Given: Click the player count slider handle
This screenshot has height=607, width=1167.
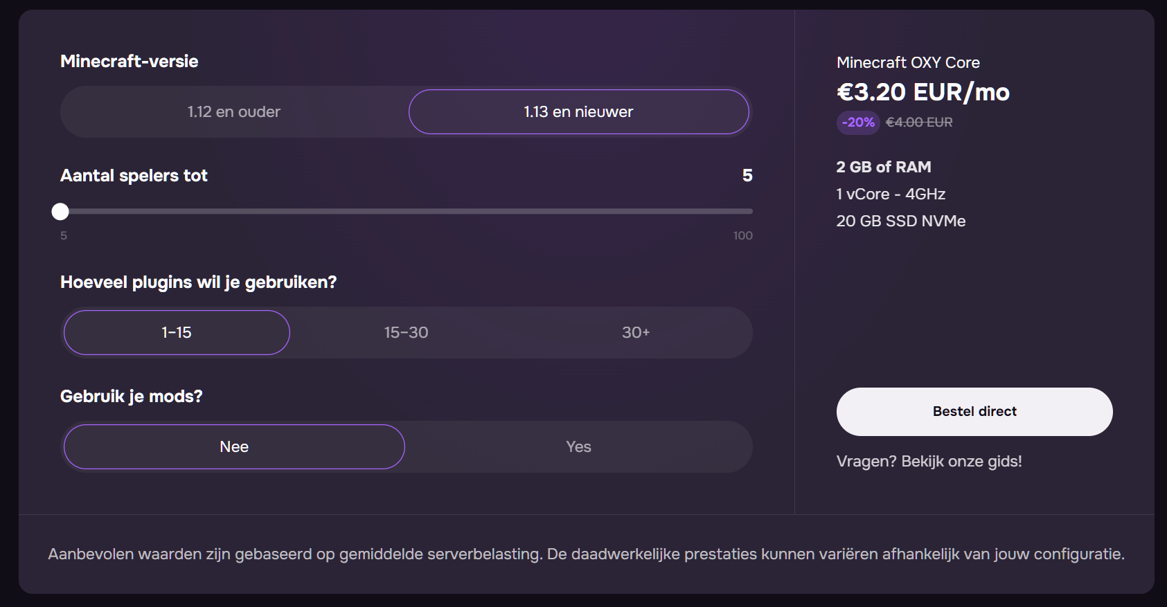Looking at the screenshot, I should coord(60,212).
